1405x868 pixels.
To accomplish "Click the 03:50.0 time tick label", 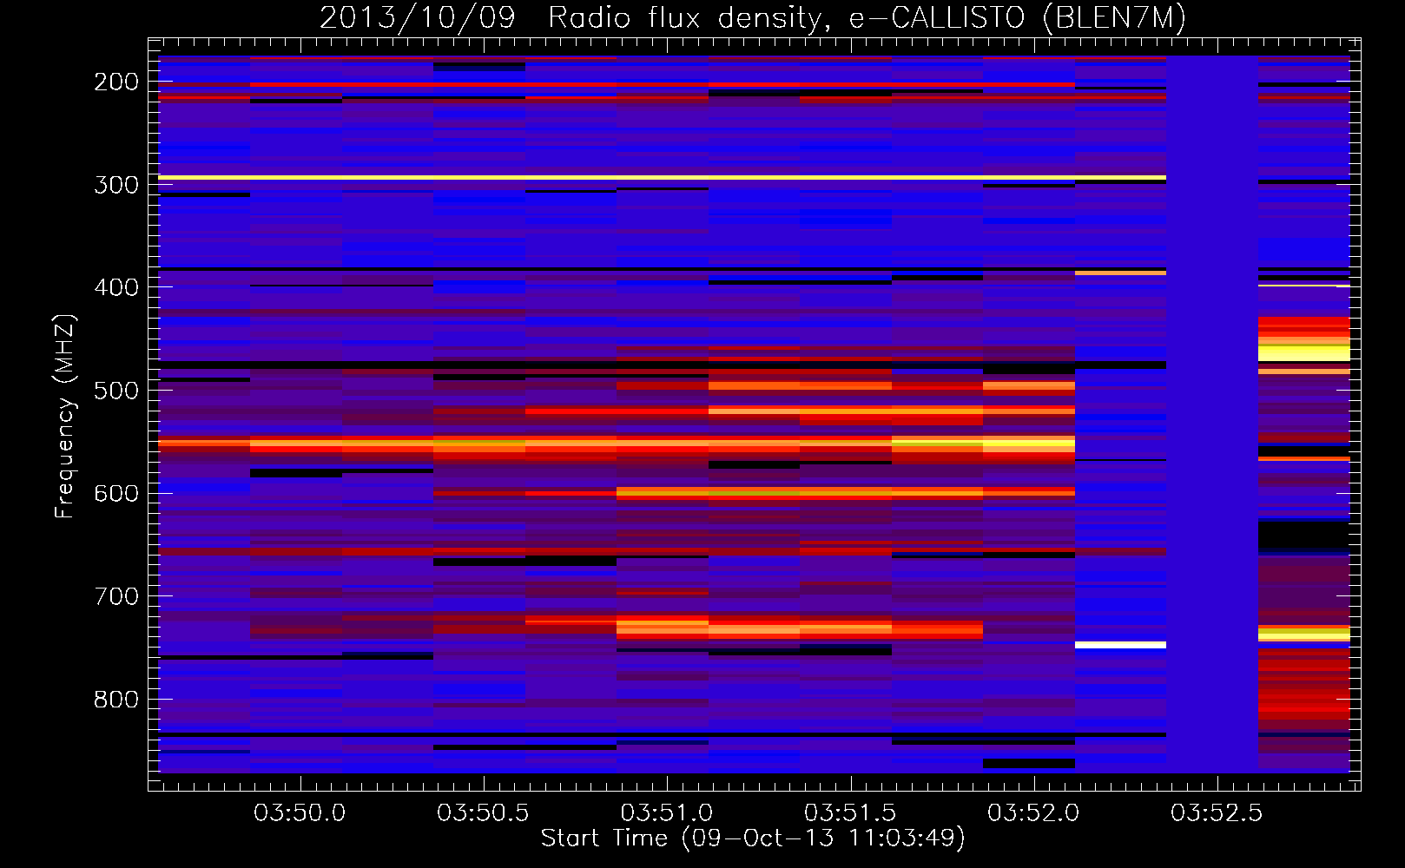I will (x=300, y=813).
